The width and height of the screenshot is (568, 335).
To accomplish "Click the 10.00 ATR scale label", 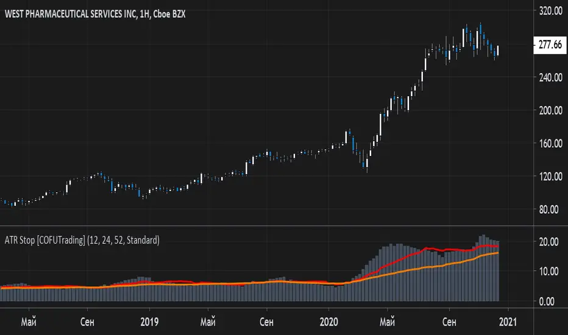I will coord(548,271).
